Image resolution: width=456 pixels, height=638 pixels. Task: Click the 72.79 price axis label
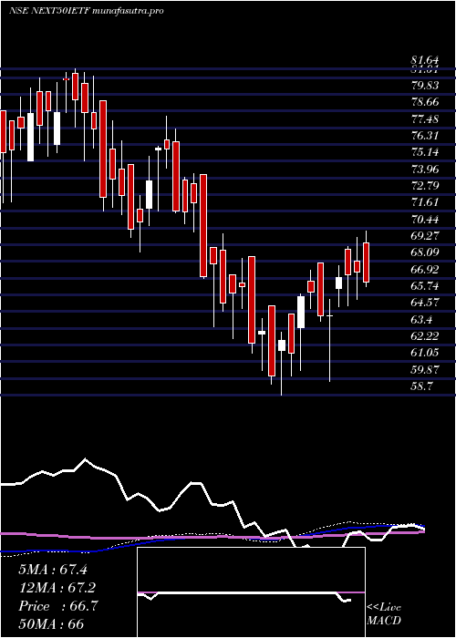coord(424,186)
